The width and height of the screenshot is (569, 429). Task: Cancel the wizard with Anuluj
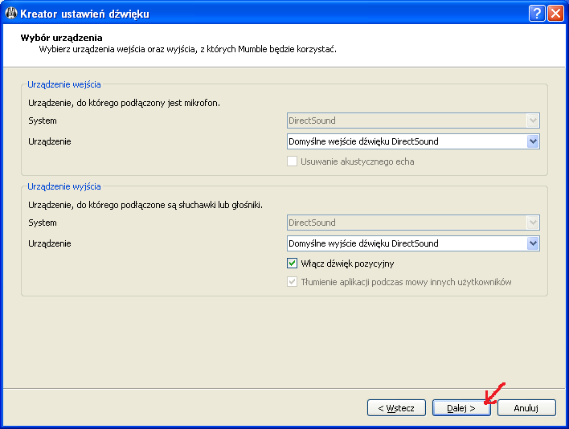coord(526,408)
